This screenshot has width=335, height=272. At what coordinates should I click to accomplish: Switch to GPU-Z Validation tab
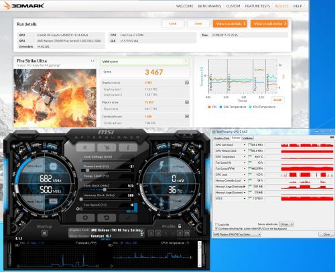(248, 138)
